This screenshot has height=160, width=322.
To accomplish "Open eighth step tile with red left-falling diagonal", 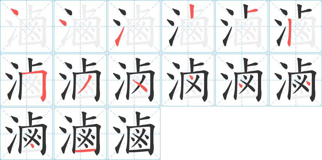I will click(80, 80).
